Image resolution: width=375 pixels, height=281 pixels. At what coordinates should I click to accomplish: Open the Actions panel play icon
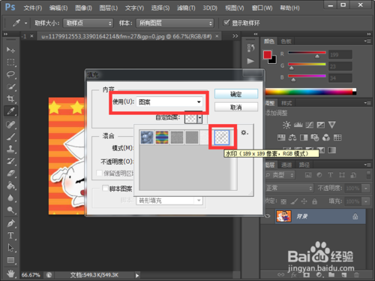pos(250,61)
